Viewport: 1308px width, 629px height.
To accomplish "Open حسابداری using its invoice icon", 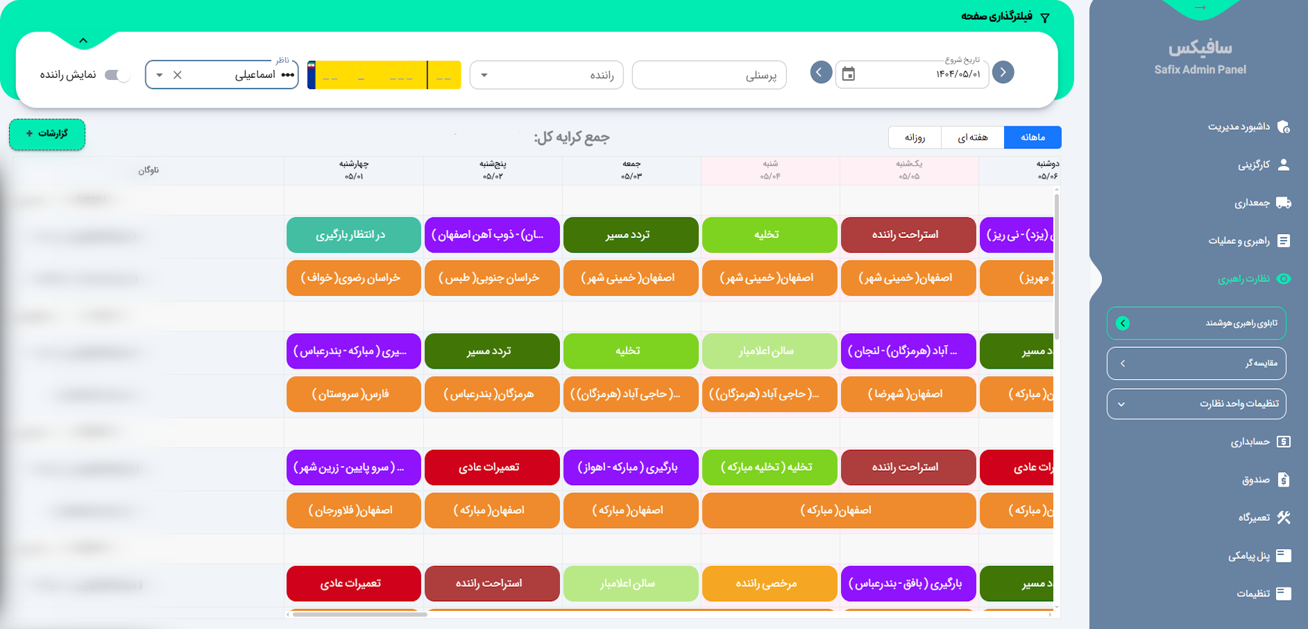I will click(x=1285, y=441).
